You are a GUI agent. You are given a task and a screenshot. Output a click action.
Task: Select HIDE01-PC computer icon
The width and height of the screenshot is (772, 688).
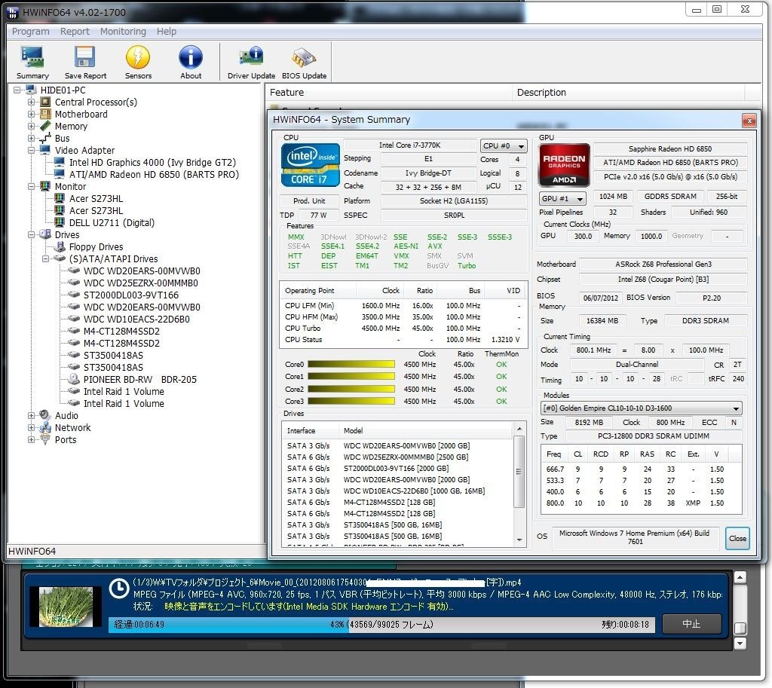pos(31,90)
